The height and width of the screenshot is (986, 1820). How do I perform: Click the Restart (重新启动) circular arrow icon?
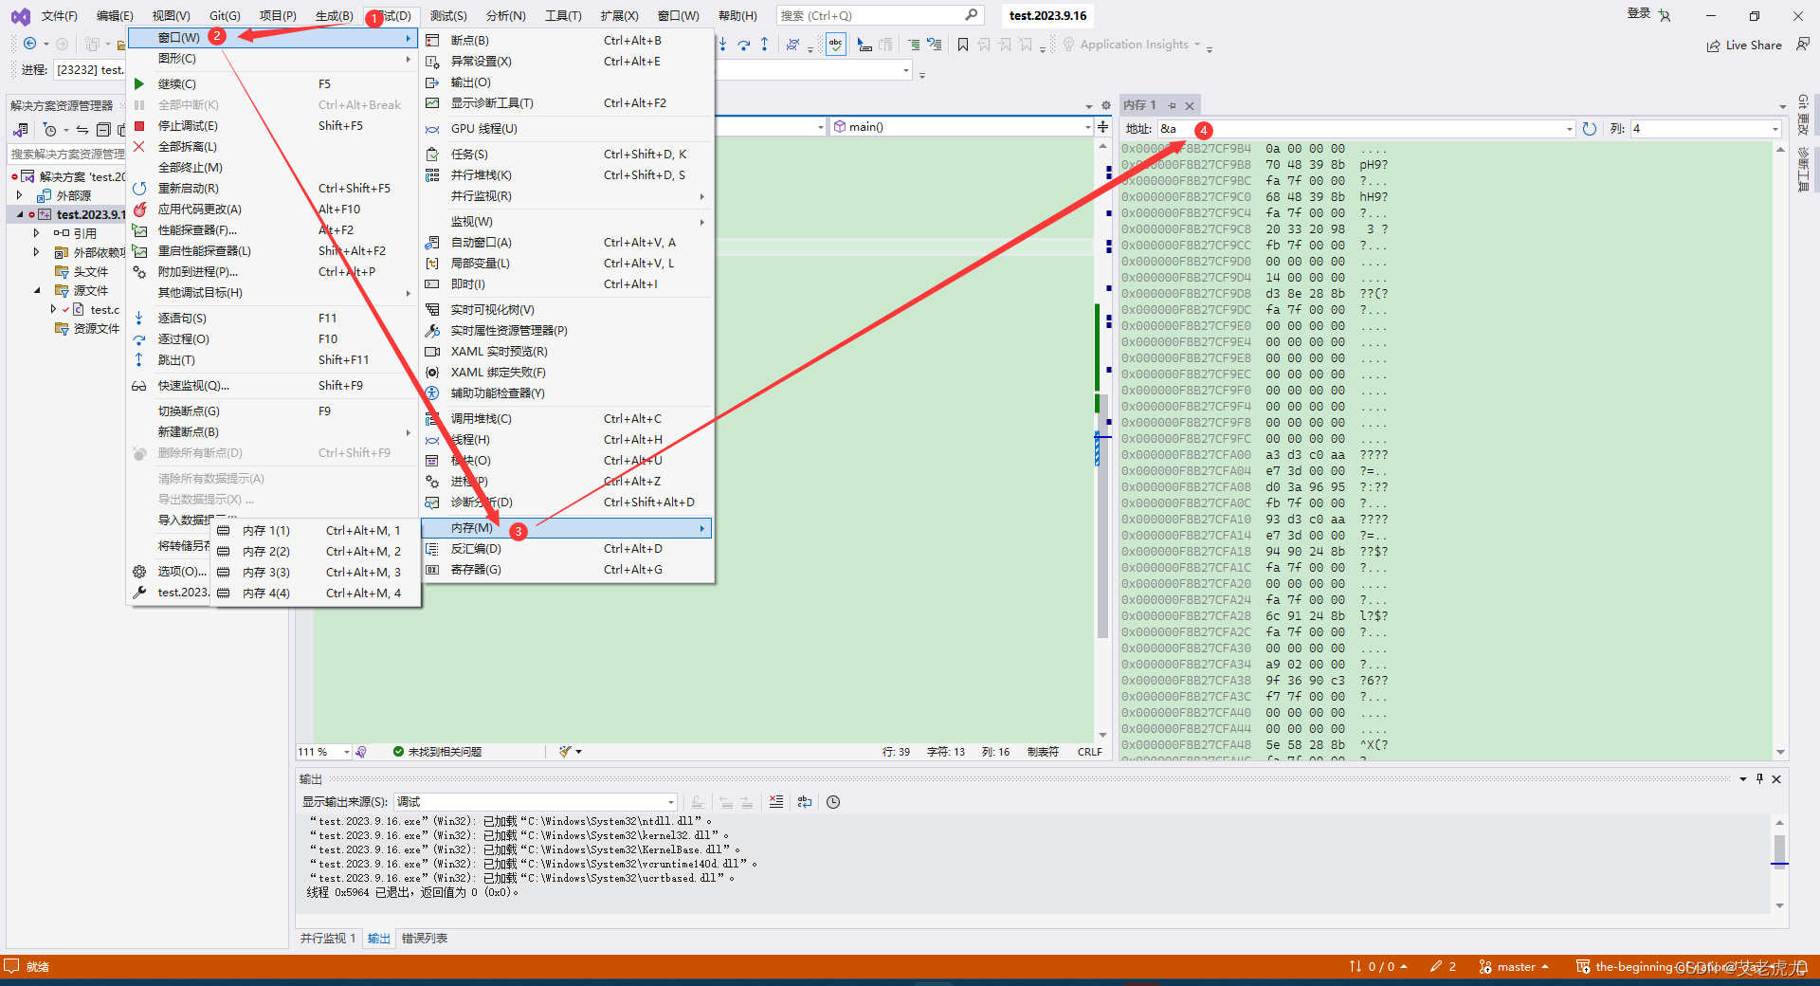pos(139,189)
